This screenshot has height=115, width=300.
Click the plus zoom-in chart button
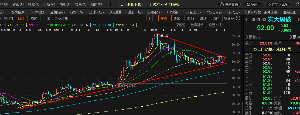click(x=150, y=18)
